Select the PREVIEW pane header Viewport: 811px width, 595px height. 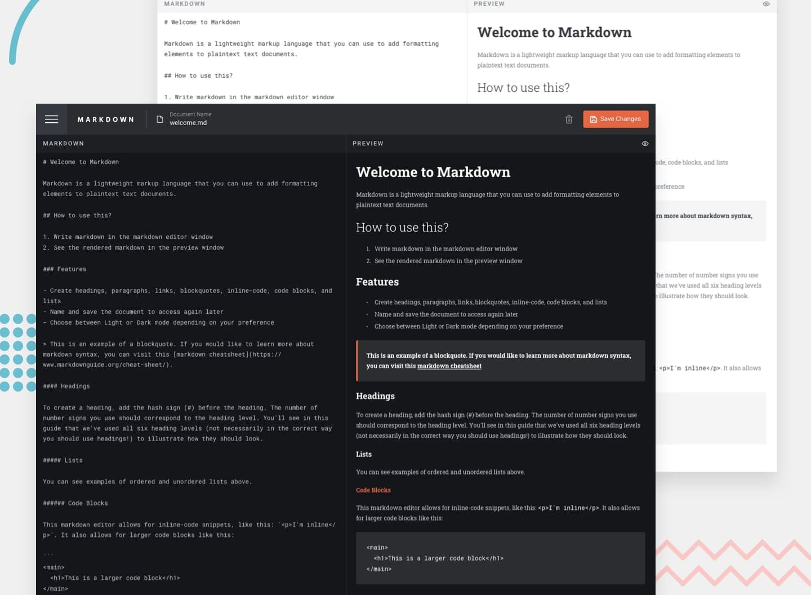click(368, 144)
